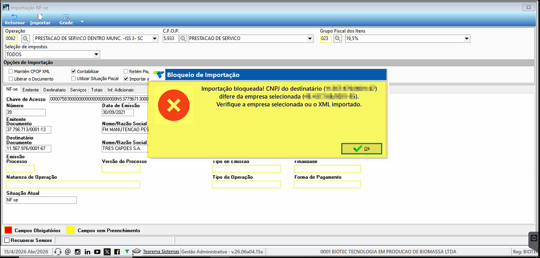
Task: Click Emitente Documento field 37.796.713/0001-13
Action: 29,130
